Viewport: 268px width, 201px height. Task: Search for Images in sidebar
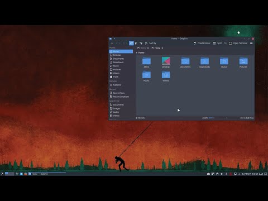(121, 108)
